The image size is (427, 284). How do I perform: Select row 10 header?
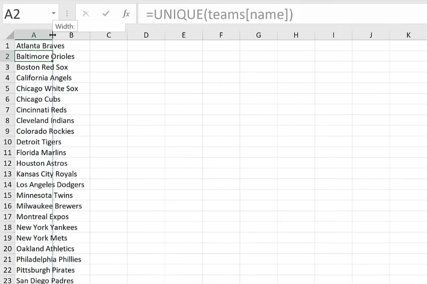(7, 142)
